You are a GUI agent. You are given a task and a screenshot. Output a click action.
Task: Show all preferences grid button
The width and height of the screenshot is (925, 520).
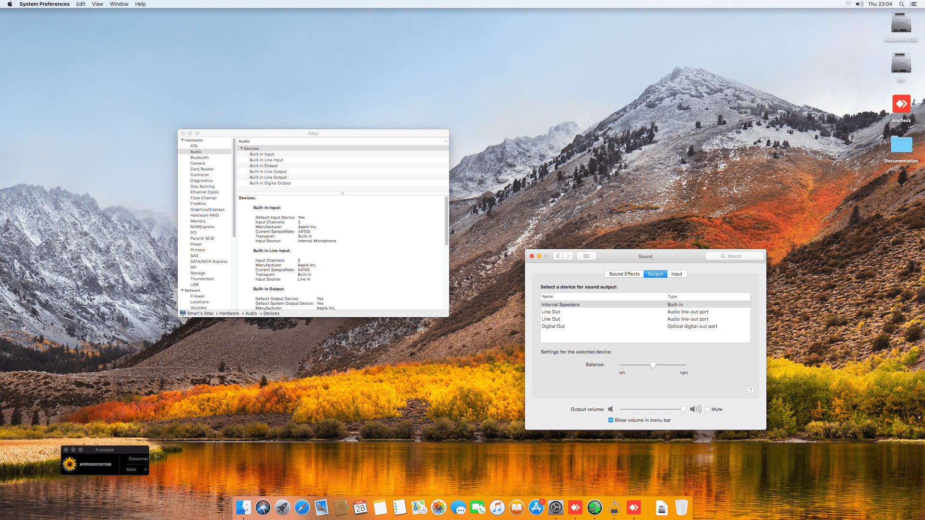tap(586, 256)
